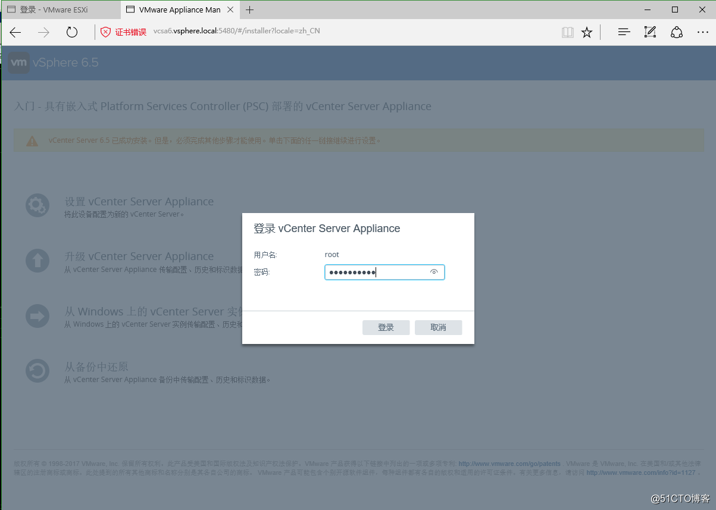Refresh the current page
The height and width of the screenshot is (510, 716).
72,32
